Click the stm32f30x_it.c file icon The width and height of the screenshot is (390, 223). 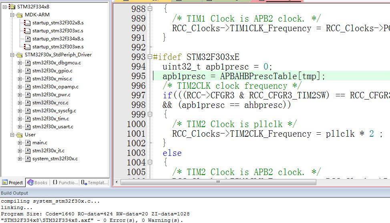click(x=28, y=151)
